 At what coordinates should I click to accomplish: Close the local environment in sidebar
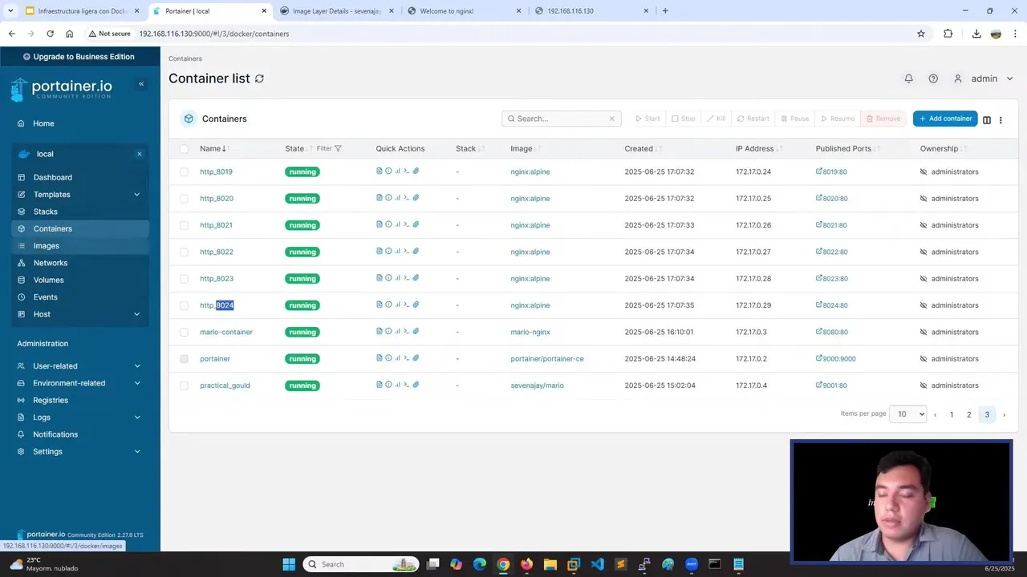[139, 154]
